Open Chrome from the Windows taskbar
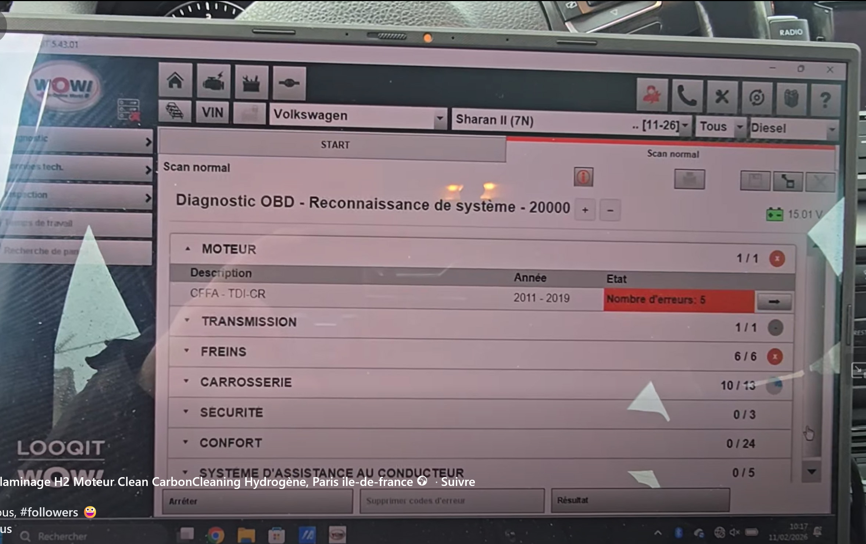The width and height of the screenshot is (866, 544). pos(216,535)
